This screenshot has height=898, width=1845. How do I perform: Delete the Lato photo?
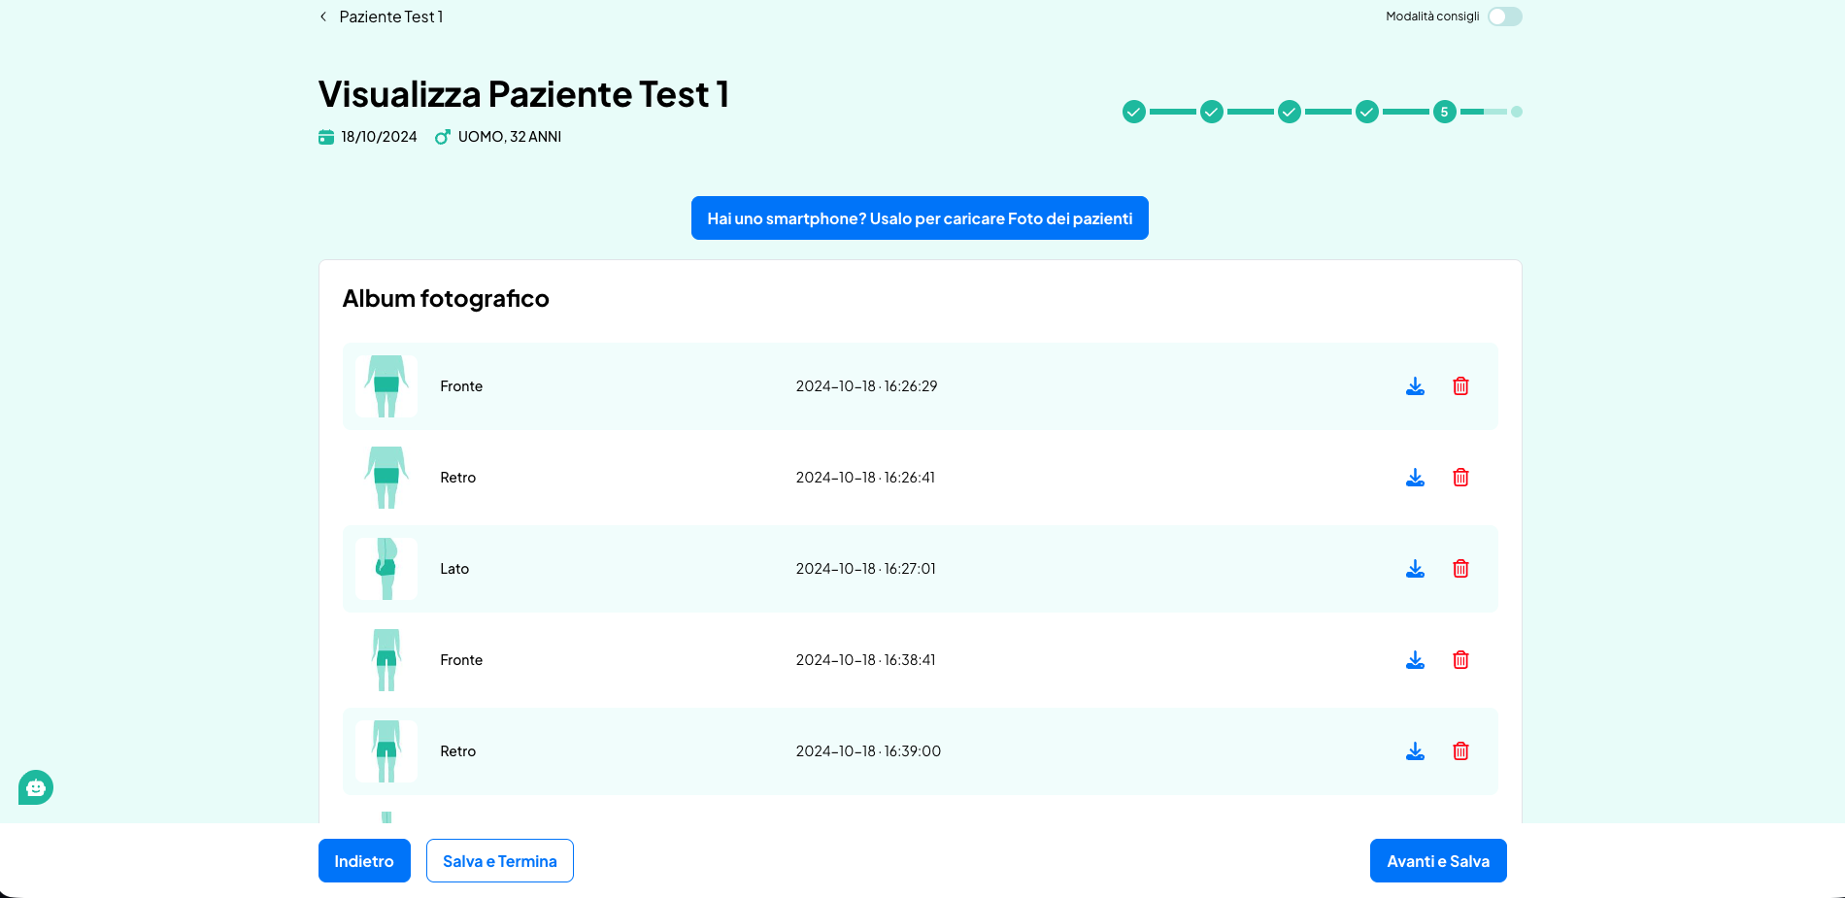(x=1460, y=569)
